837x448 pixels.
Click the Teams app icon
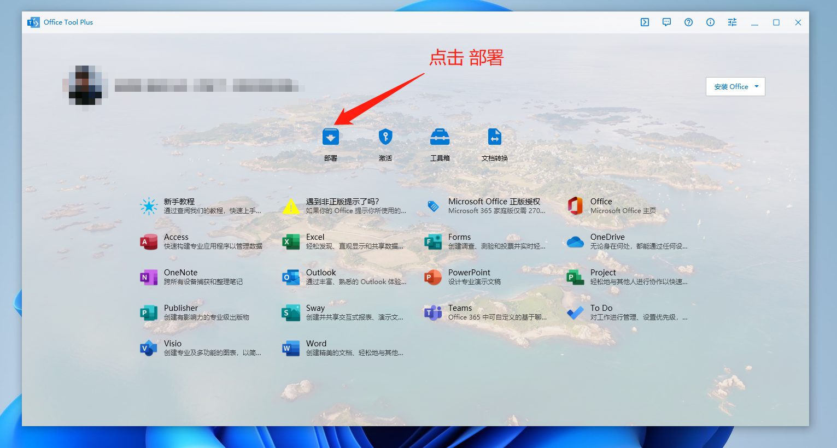pos(433,313)
